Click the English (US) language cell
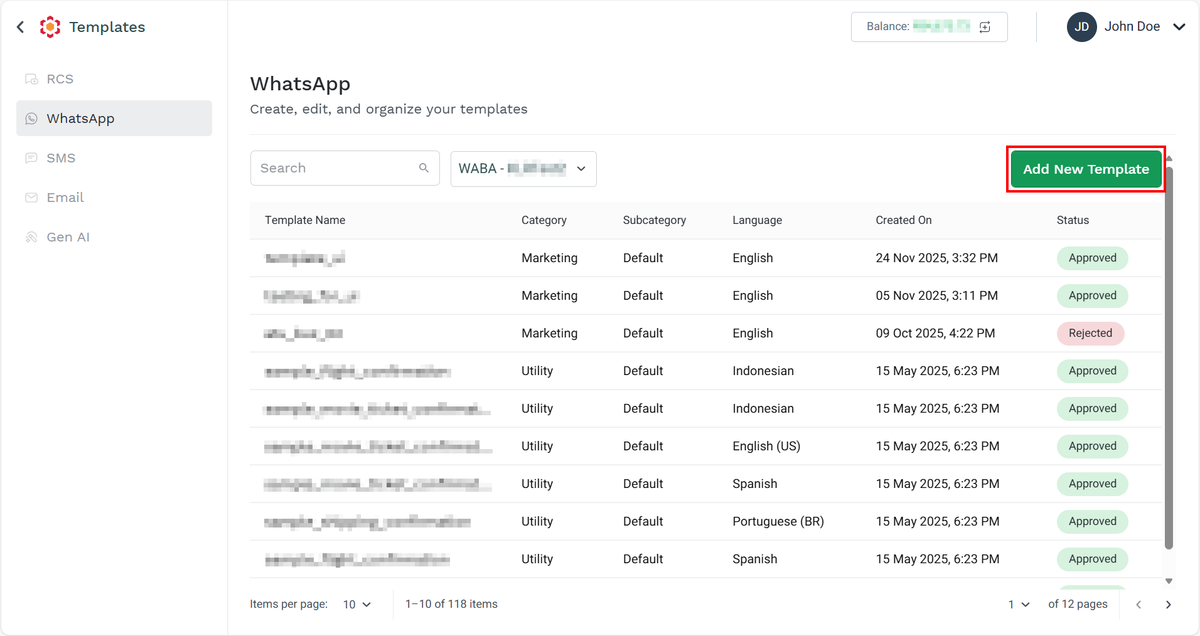Screen dimensions: 1200x636 [766, 446]
